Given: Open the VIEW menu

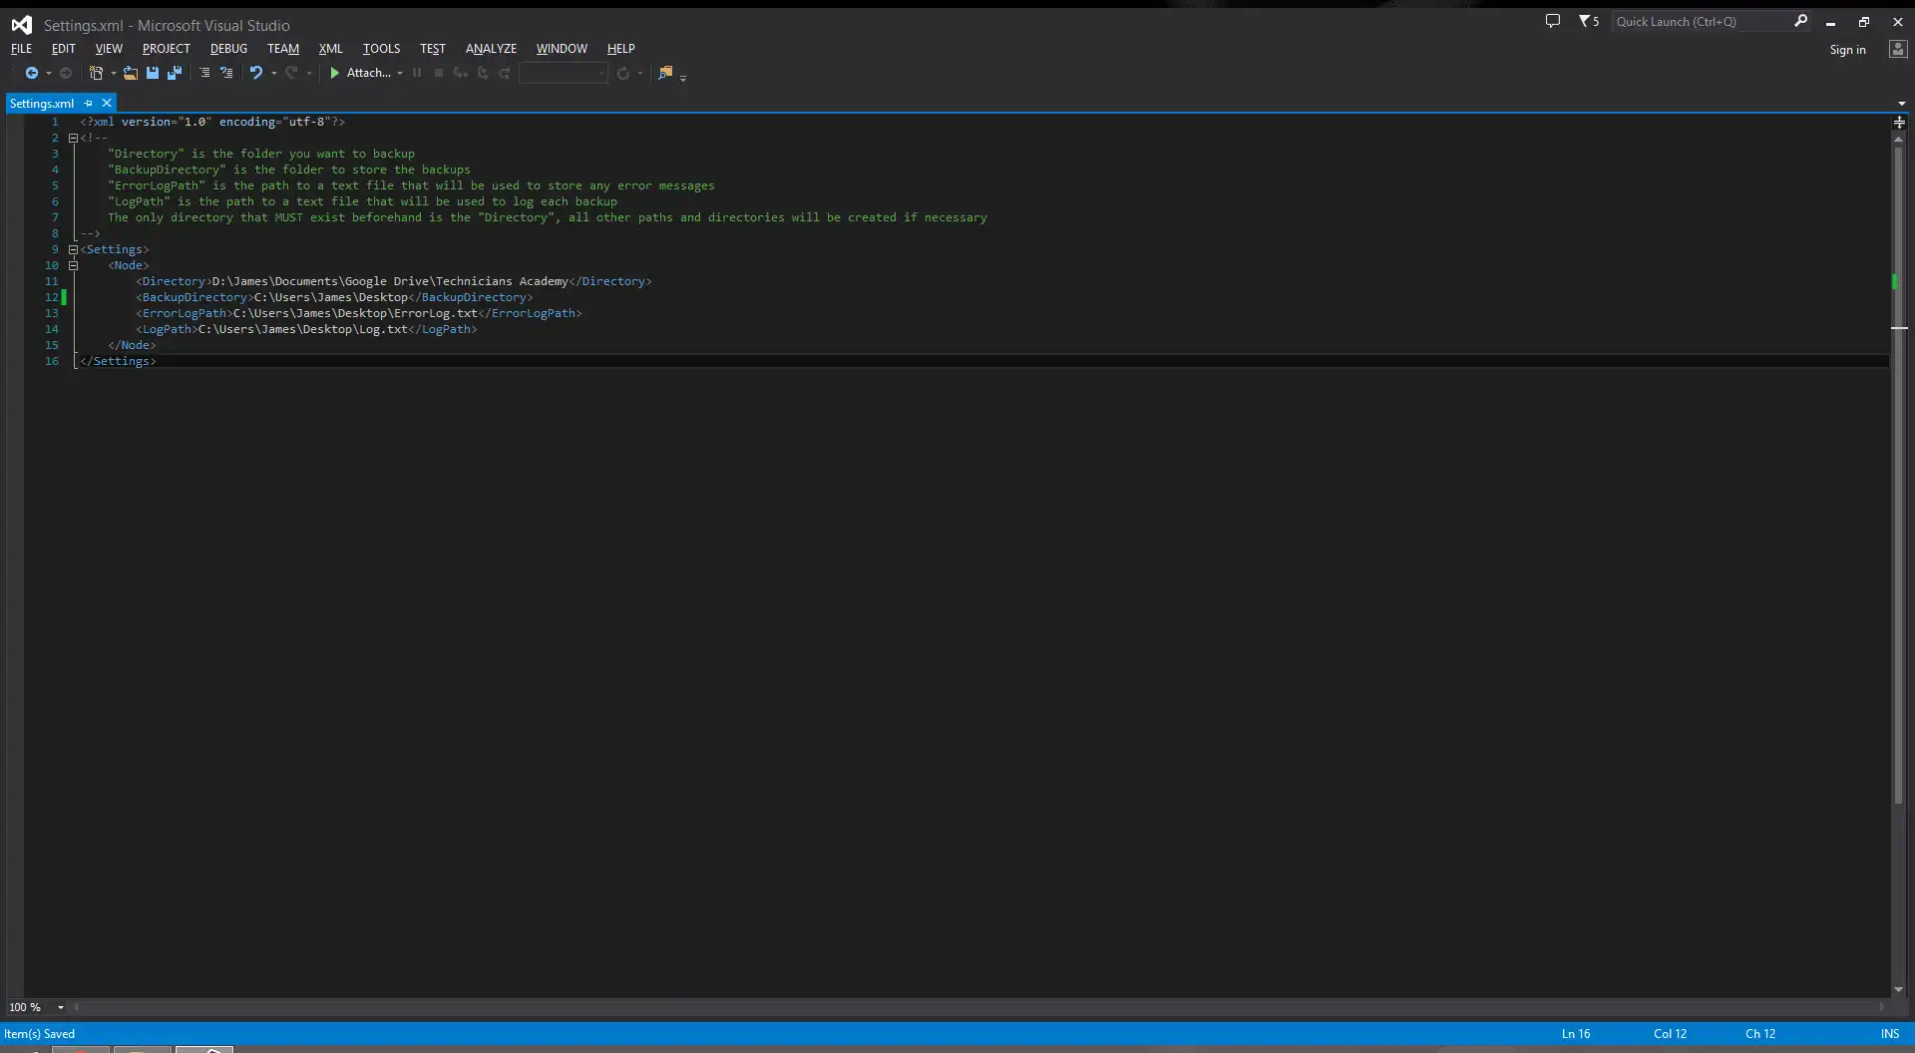Looking at the screenshot, I should coord(109,48).
